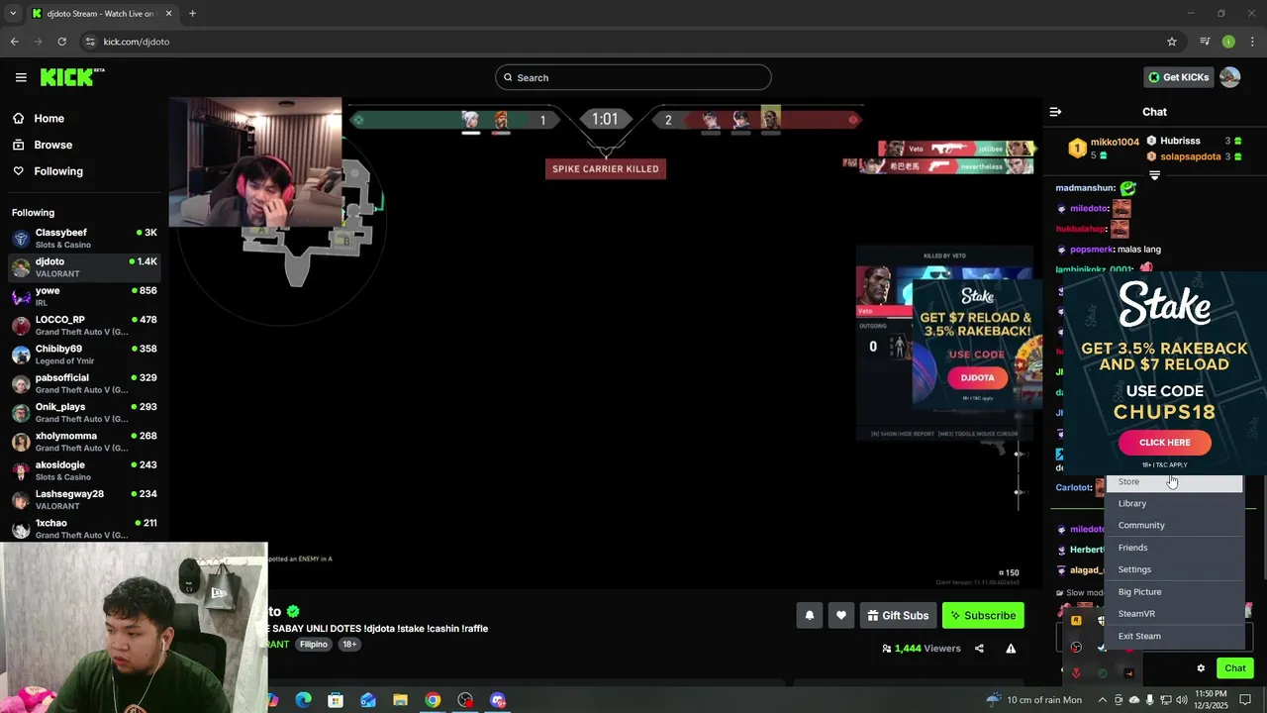Expand the gift leaderboard in chat
1267x713 pixels.
(x=1154, y=175)
